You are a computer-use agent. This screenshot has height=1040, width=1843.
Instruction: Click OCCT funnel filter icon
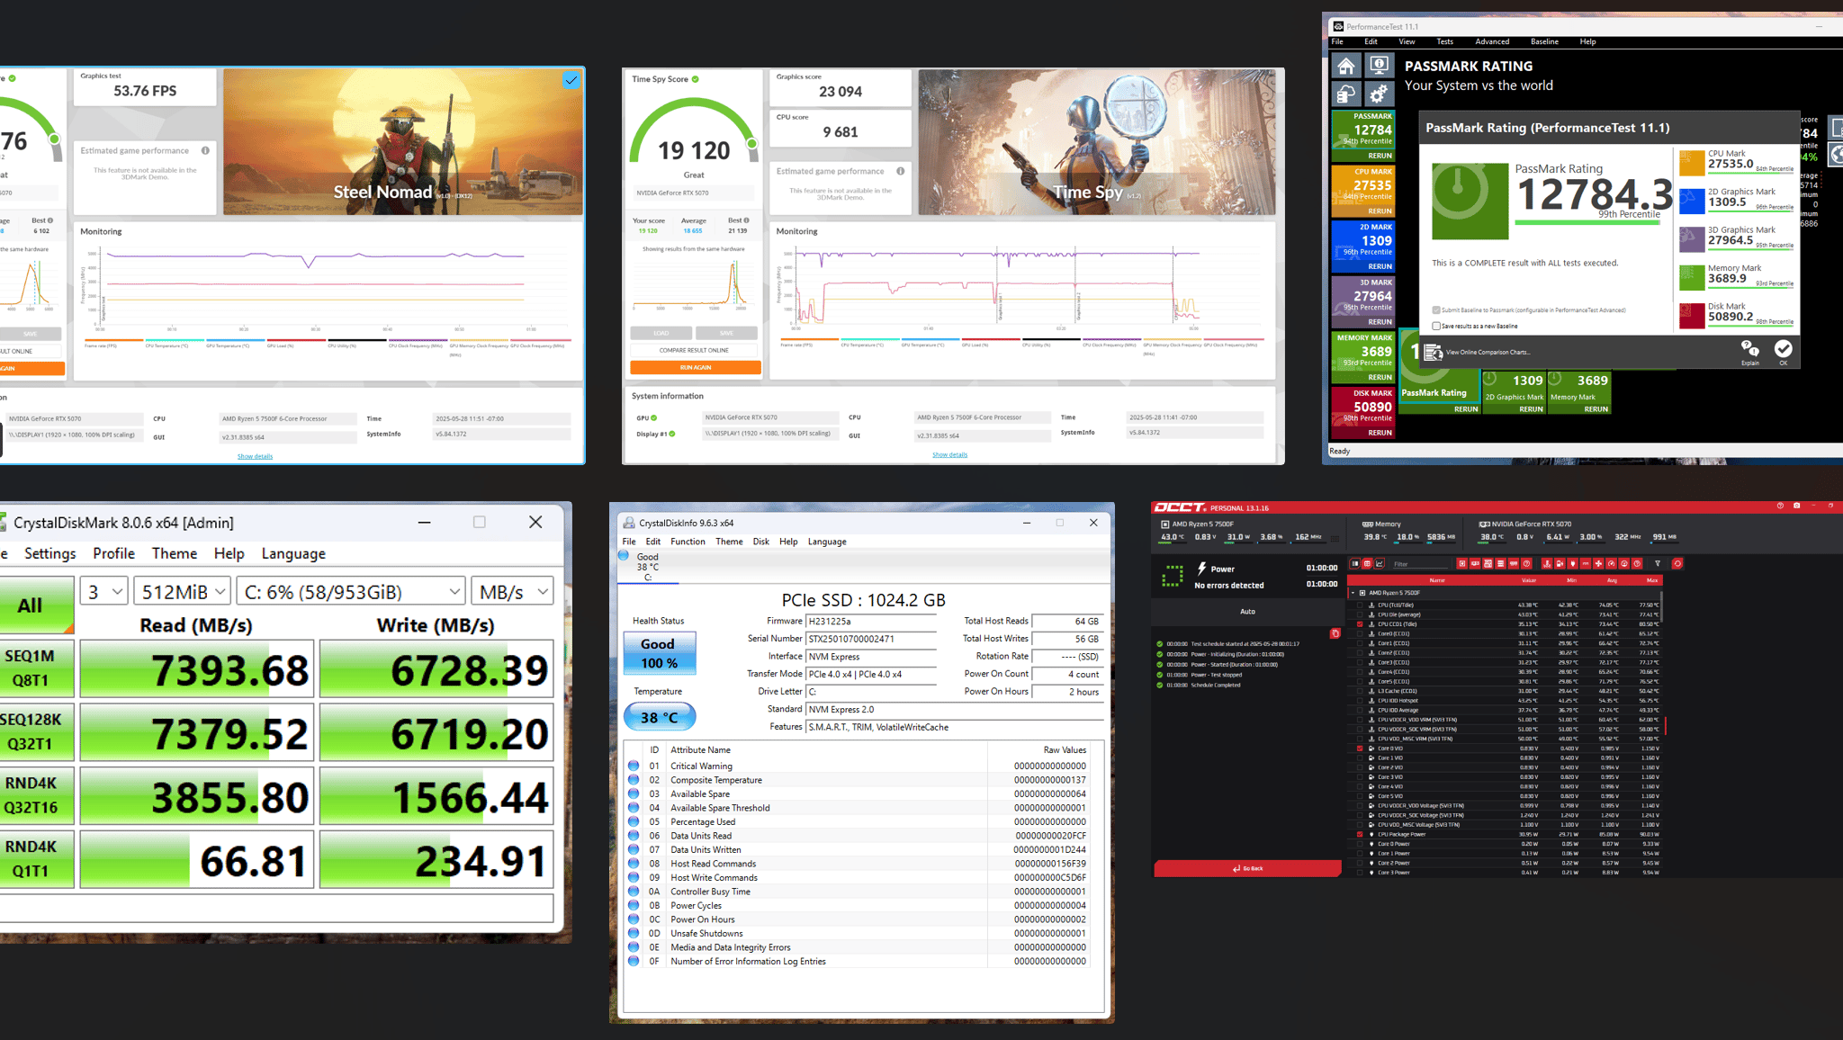pyautogui.click(x=1658, y=564)
